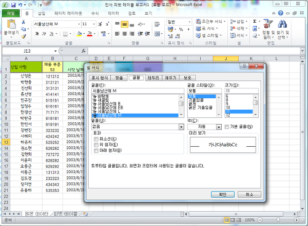Screen dimensions: 308x226
Task: Click the insert new worksheet tab icon
Action: click(x=86, y=214)
